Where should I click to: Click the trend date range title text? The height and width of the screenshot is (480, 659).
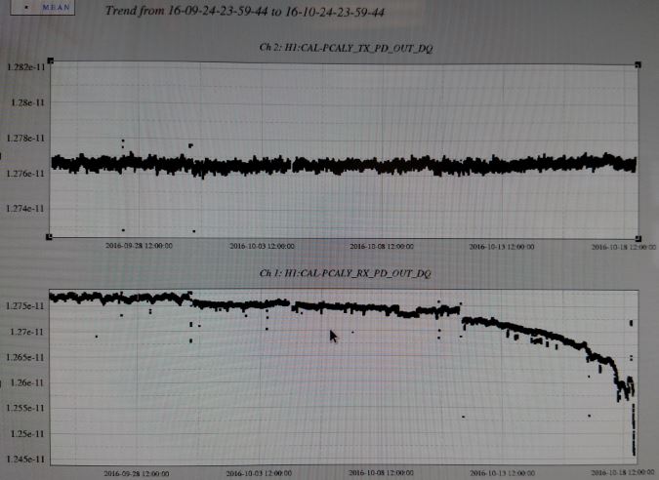245,11
